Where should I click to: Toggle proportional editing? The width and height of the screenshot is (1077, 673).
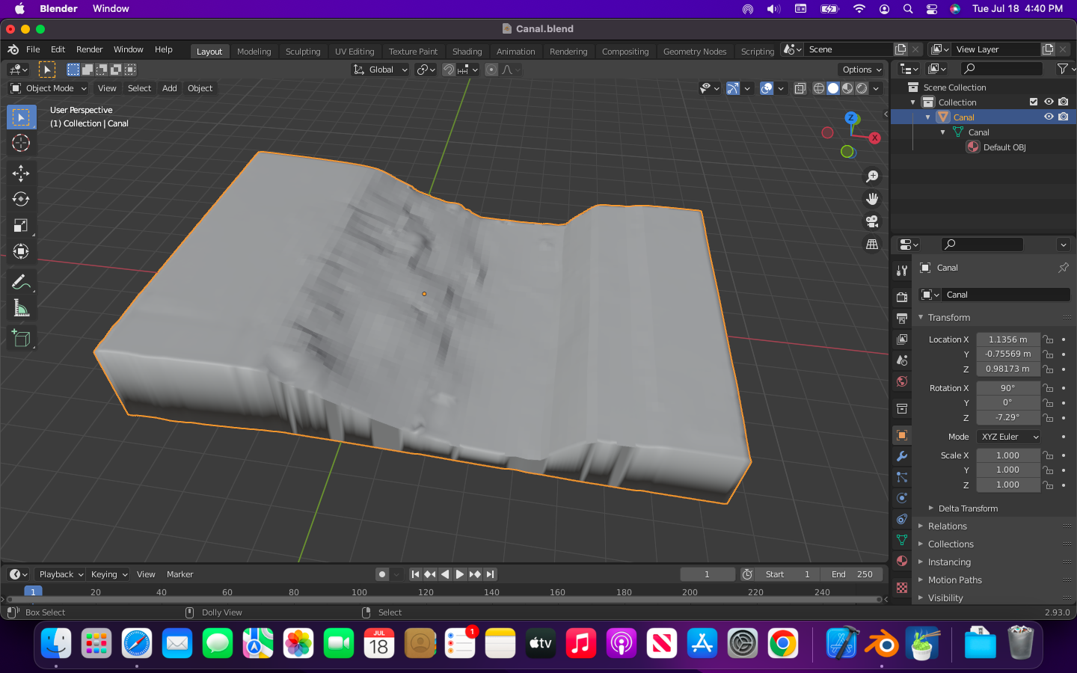pyautogui.click(x=491, y=70)
